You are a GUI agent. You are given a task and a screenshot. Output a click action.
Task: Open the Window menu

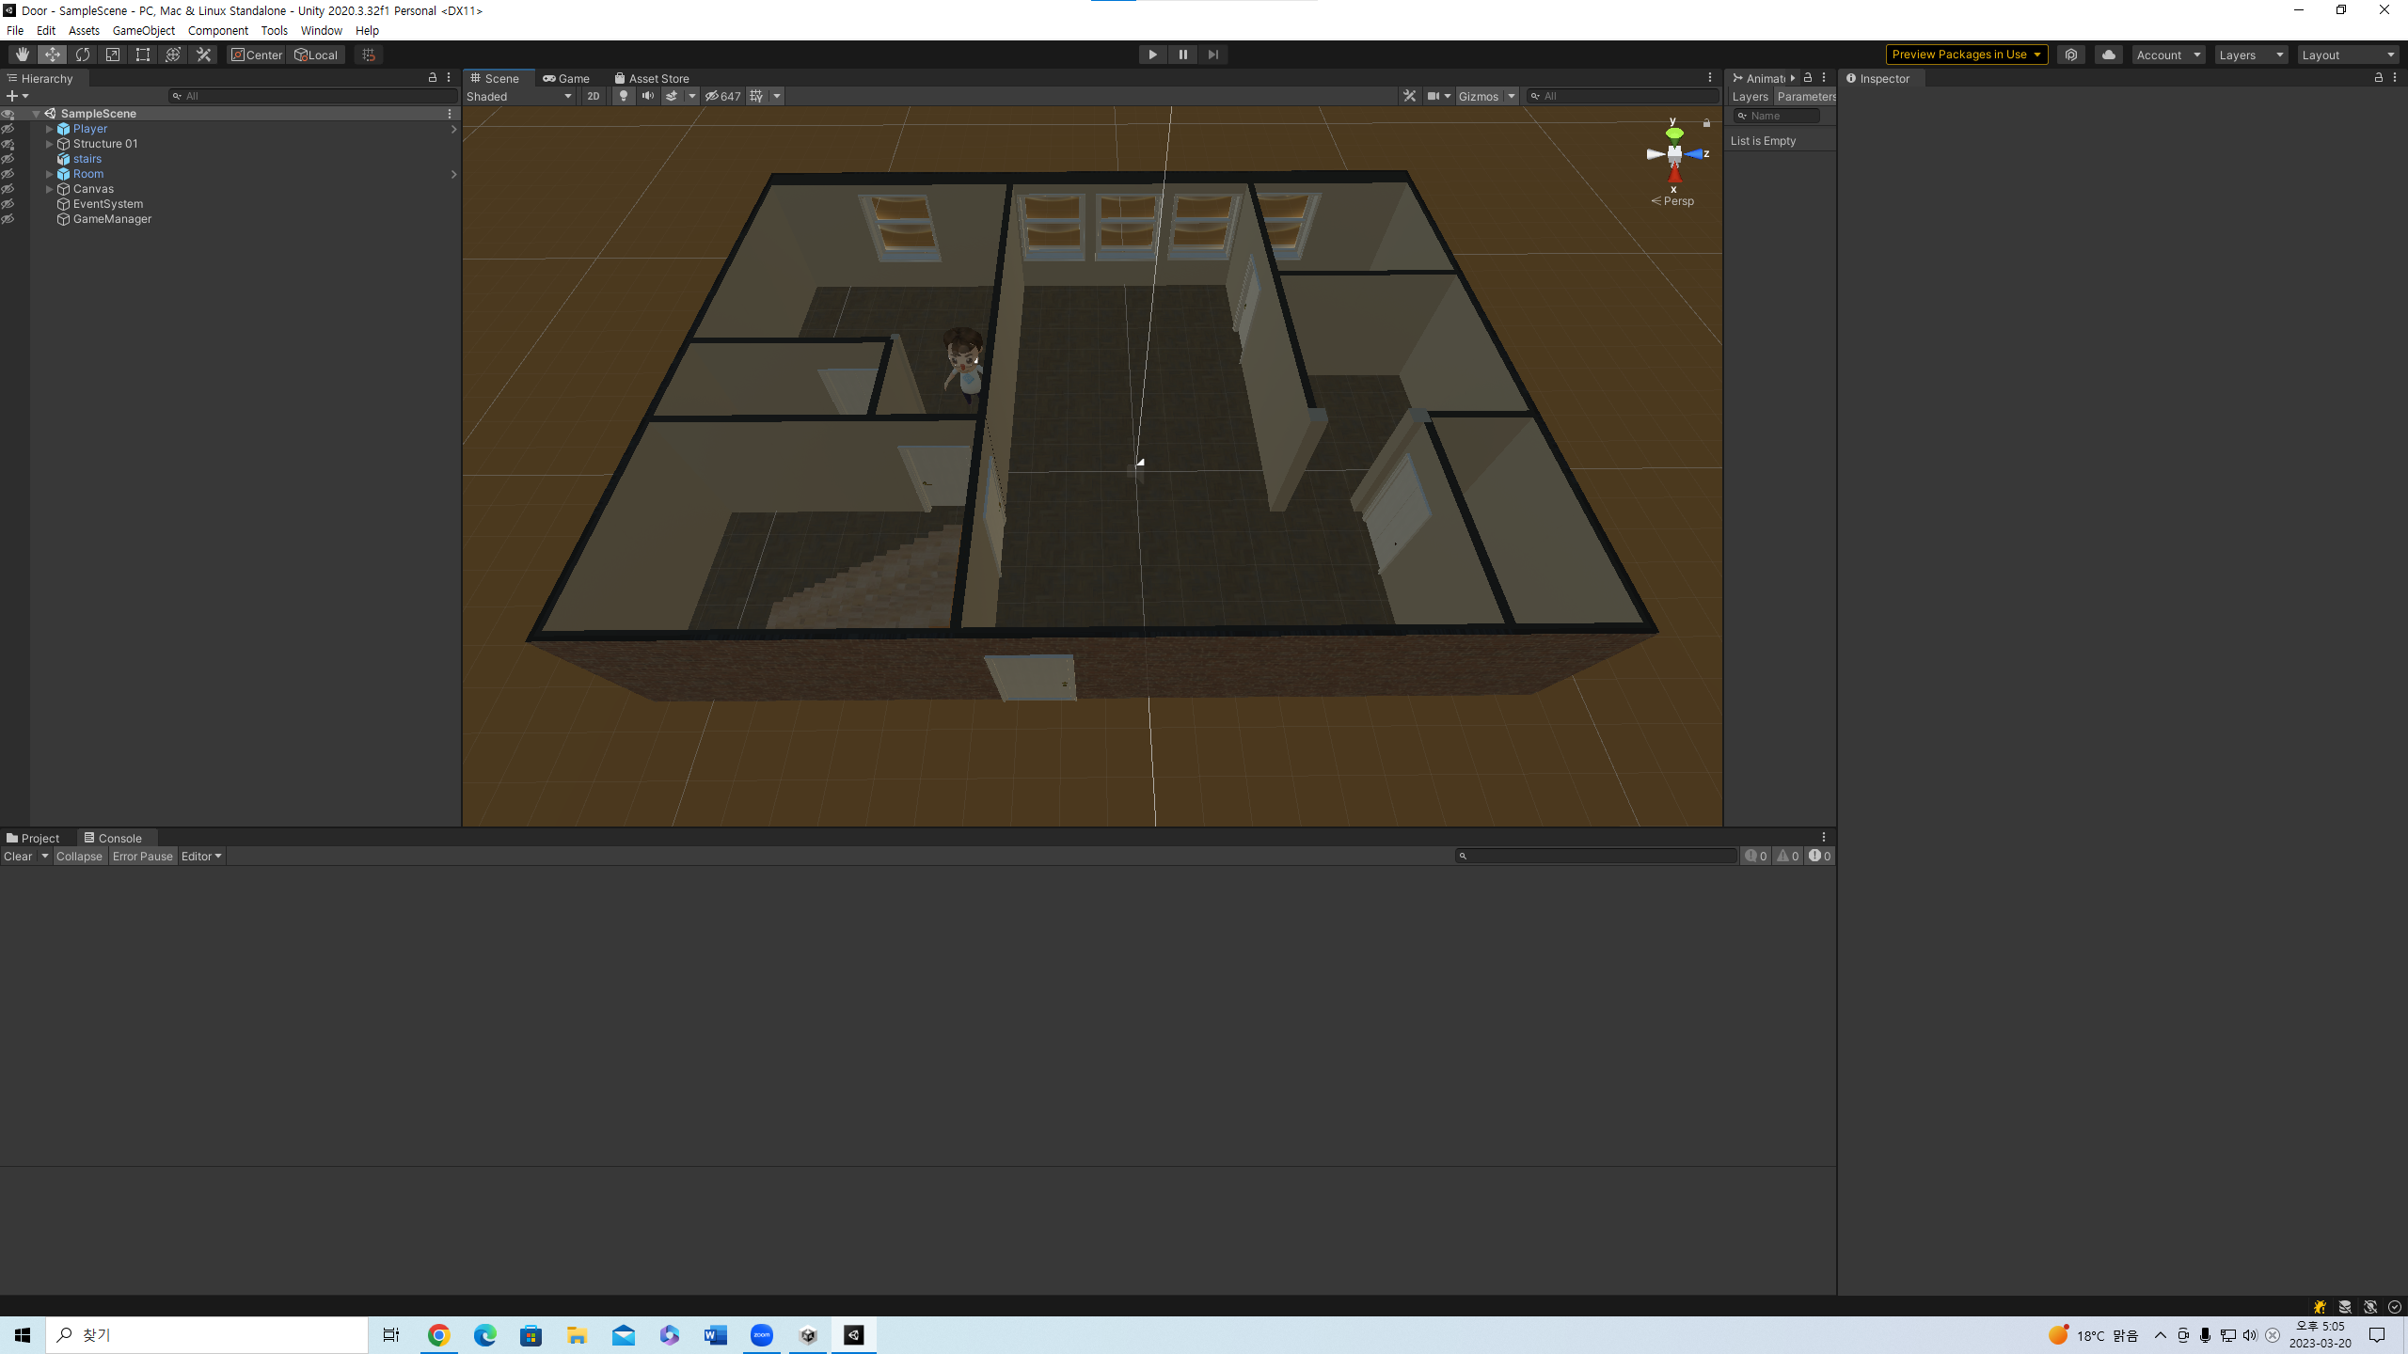coord(322,30)
